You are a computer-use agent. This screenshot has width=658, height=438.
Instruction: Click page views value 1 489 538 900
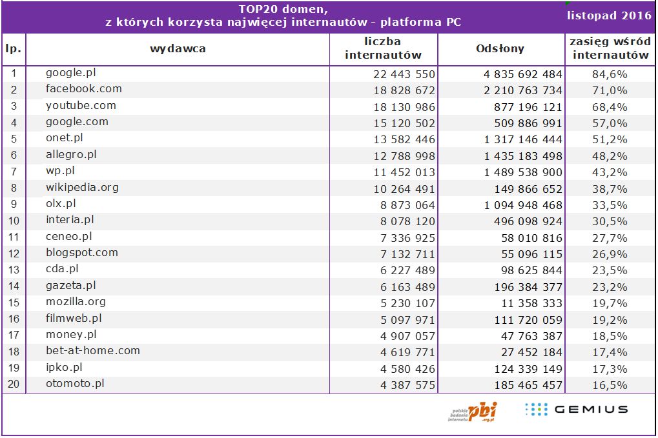click(523, 173)
